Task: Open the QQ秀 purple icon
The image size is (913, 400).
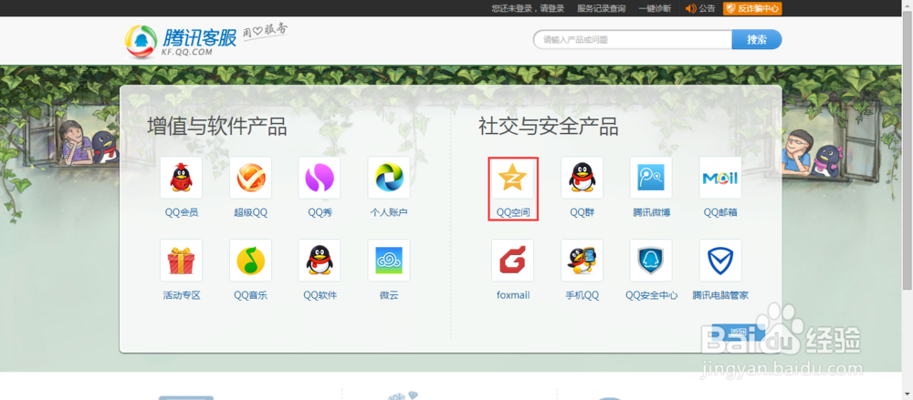Action: coord(320,178)
